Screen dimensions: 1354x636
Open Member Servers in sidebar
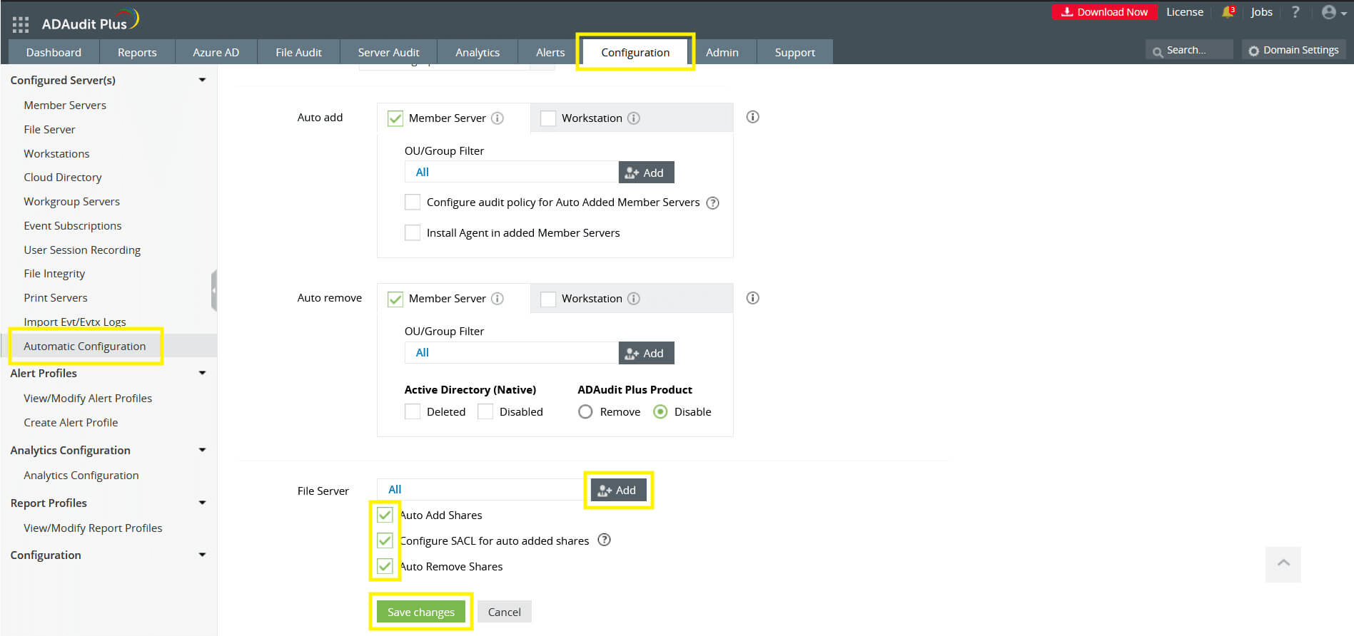pos(65,105)
